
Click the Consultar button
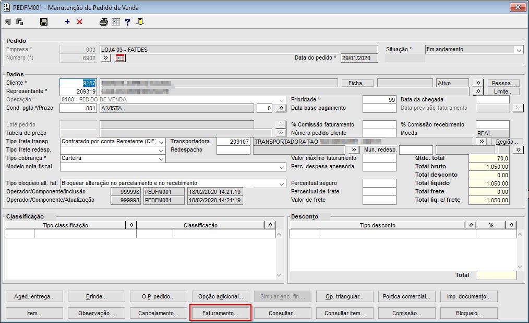(282, 313)
